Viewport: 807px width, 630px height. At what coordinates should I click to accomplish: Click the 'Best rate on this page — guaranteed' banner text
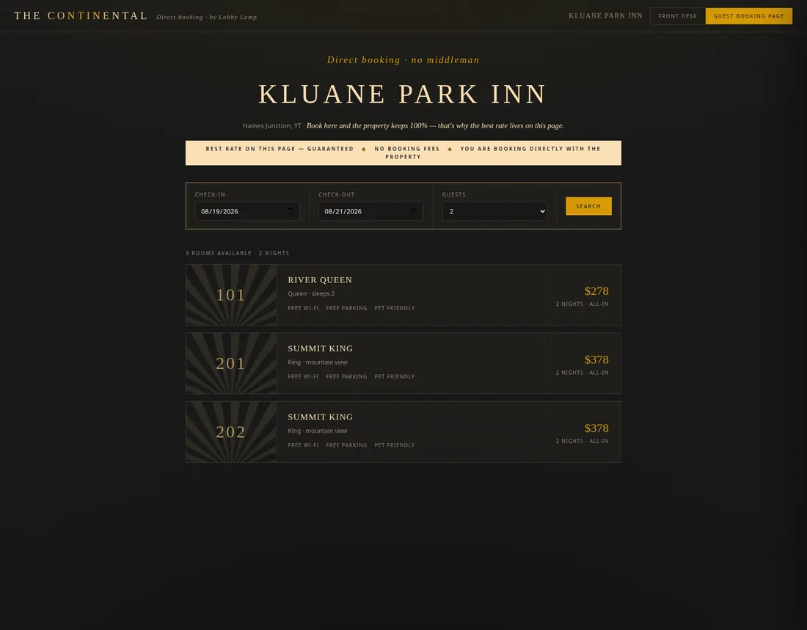pyautogui.click(x=280, y=149)
